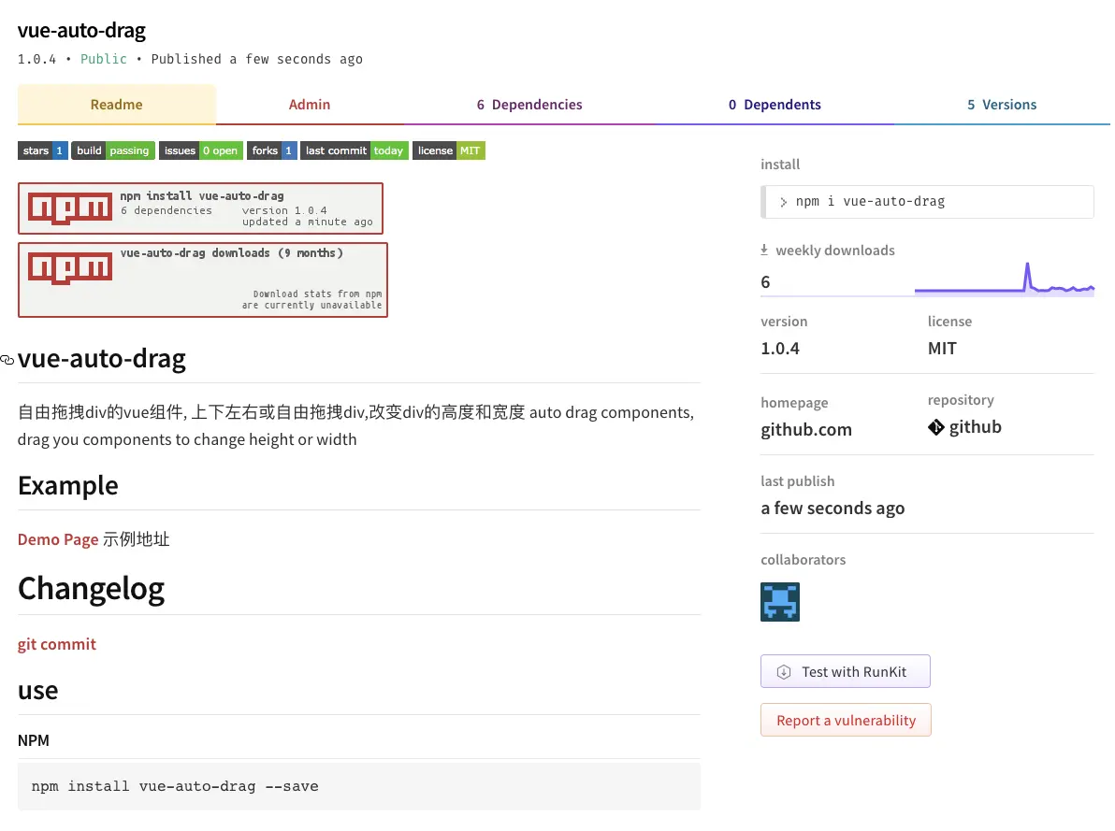The width and height of the screenshot is (1115, 831).
Task: Switch to the Admin tab
Action: pyautogui.click(x=310, y=105)
